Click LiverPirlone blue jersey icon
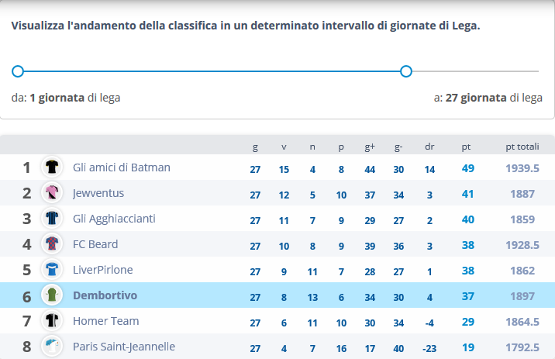 [52, 269]
